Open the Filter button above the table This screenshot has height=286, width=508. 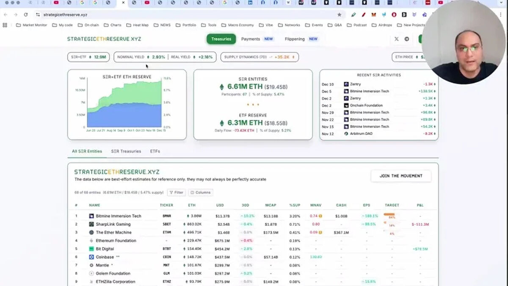pyautogui.click(x=176, y=192)
